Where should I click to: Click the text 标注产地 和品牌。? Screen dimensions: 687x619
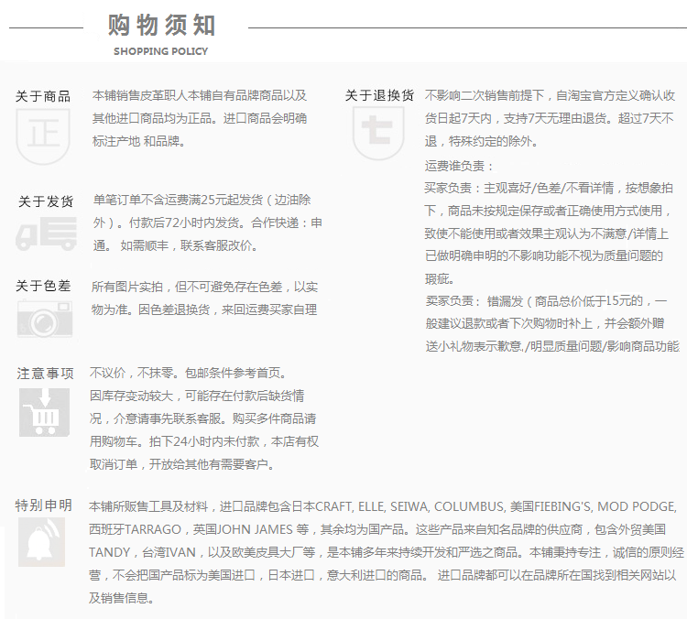[x=138, y=141]
